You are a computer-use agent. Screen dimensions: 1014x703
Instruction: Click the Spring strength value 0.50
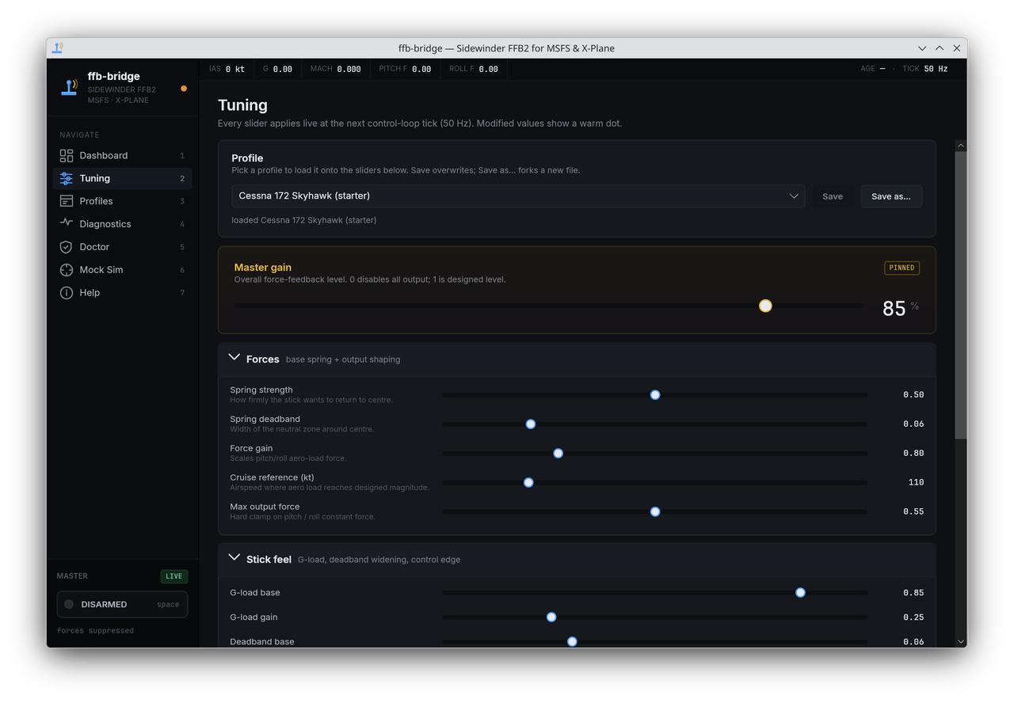(x=913, y=394)
